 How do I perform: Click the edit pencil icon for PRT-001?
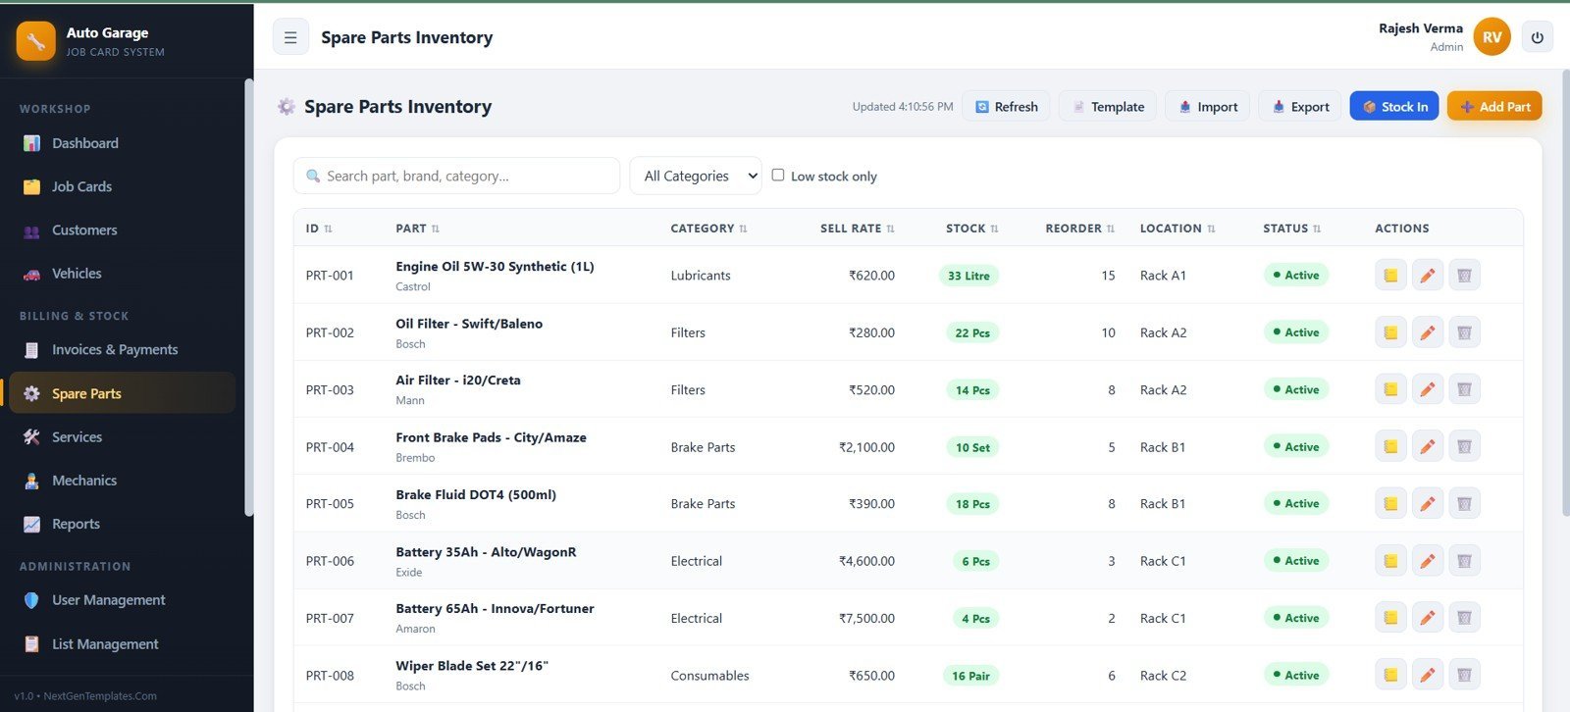1428,276
